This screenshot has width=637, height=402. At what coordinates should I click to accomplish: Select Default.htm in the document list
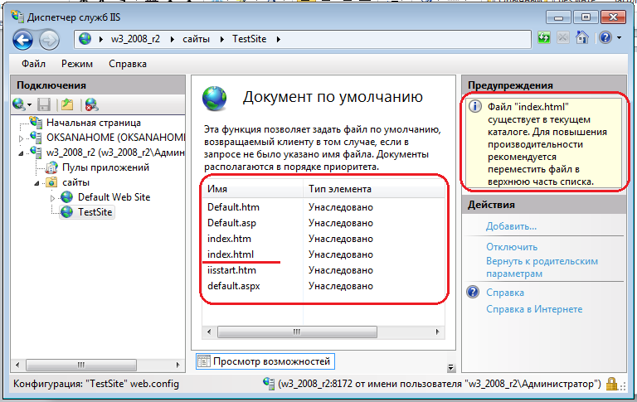(233, 207)
